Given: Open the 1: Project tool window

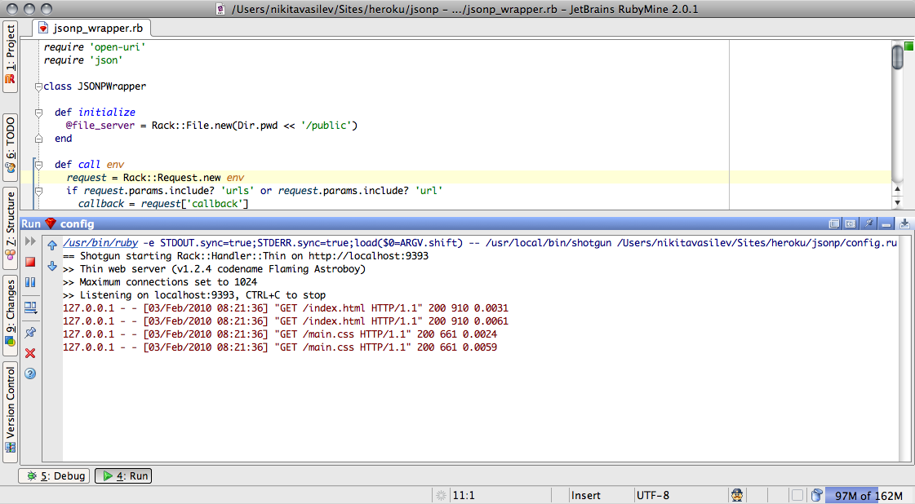Looking at the screenshot, I should tap(10, 56).
